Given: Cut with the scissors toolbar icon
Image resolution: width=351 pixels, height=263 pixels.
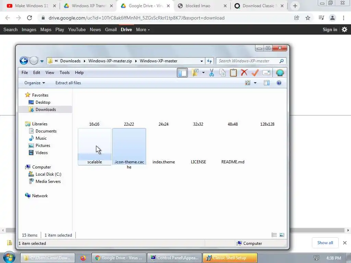Looking at the screenshot, I should (211, 73).
